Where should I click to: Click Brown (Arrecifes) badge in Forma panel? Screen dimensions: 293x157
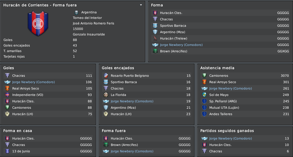(155, 51)
